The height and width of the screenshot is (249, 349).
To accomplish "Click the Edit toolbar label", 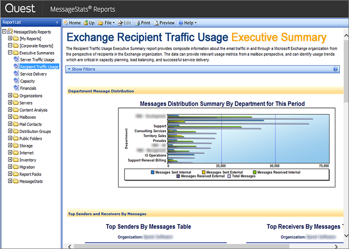I will coord(127,23).
